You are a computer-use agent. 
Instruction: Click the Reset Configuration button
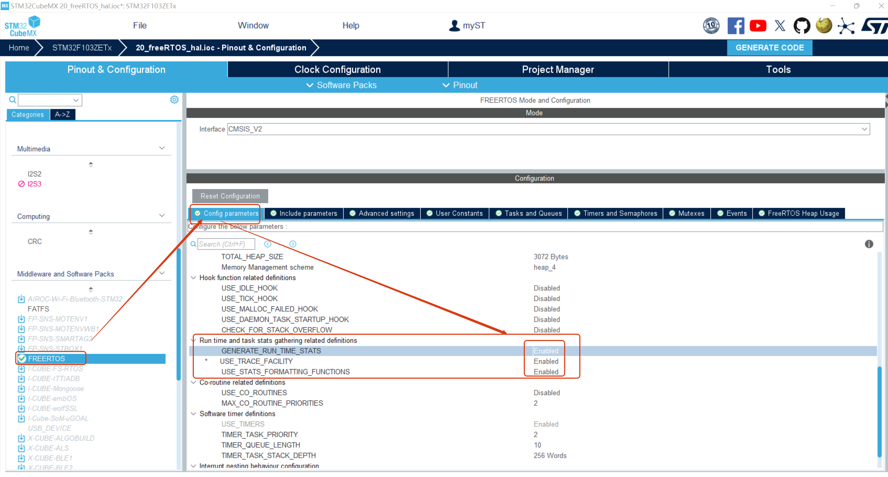(230, 196)
